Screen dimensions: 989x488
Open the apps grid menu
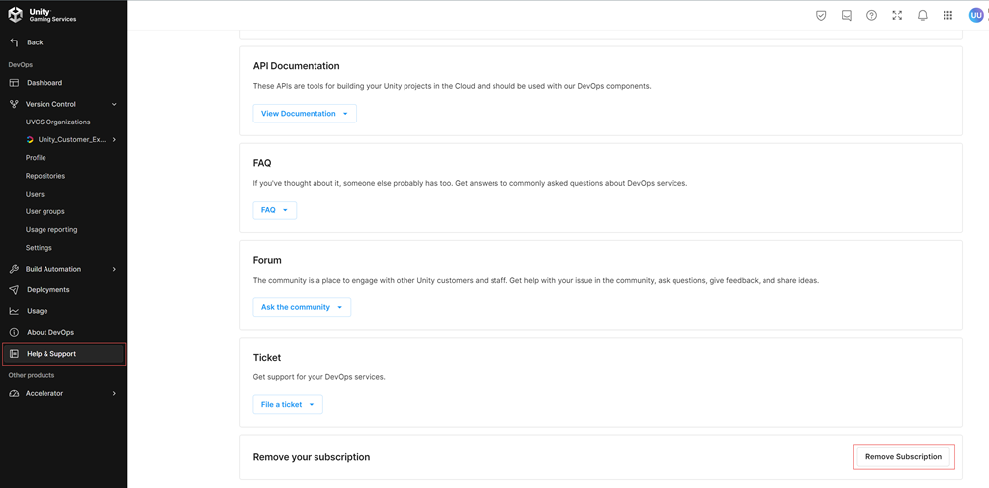(947, 16)
